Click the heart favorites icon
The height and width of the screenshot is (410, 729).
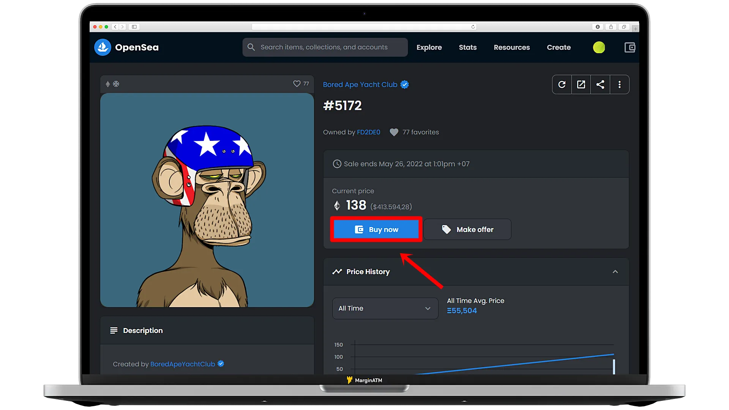(x=393, y=132)
